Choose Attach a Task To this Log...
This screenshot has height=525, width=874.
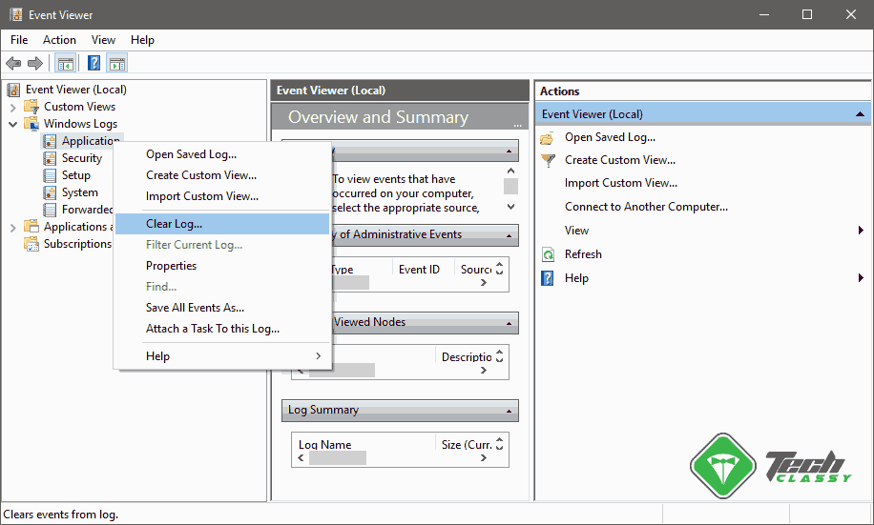click(x=222, y=329)
